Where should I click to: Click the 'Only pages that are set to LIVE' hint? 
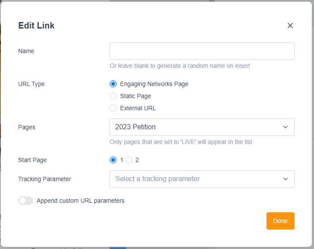(181, 142)
